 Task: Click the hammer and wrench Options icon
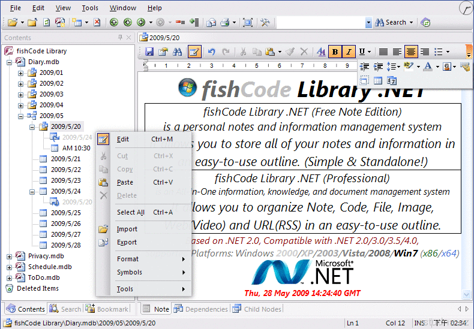pos(265,23)
